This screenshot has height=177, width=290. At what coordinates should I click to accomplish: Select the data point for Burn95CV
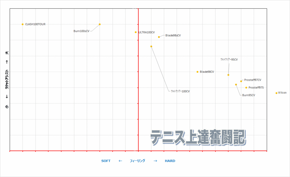[x=236, y=85]
